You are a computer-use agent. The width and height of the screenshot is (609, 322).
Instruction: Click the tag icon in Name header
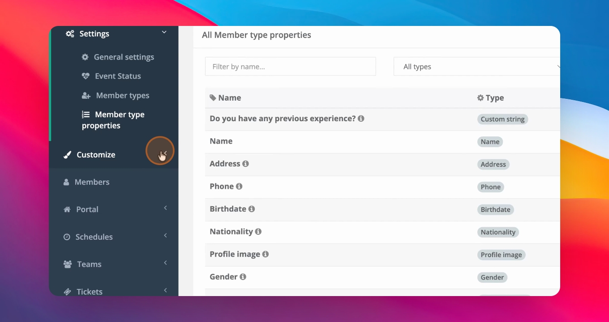[213, 97]
